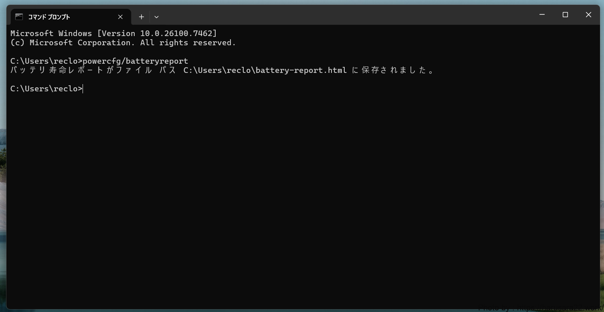Click the active prompt line with the cursor
Screen dimensions: 604x312
point(46,89)
